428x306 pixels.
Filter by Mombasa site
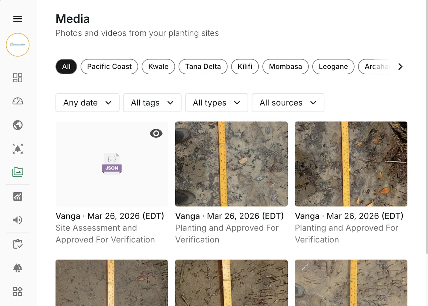(286, 67)
